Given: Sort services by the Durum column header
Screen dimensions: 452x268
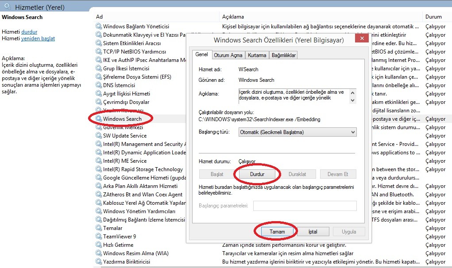Looking at the screenshot, I should click(x=437, y=17).
